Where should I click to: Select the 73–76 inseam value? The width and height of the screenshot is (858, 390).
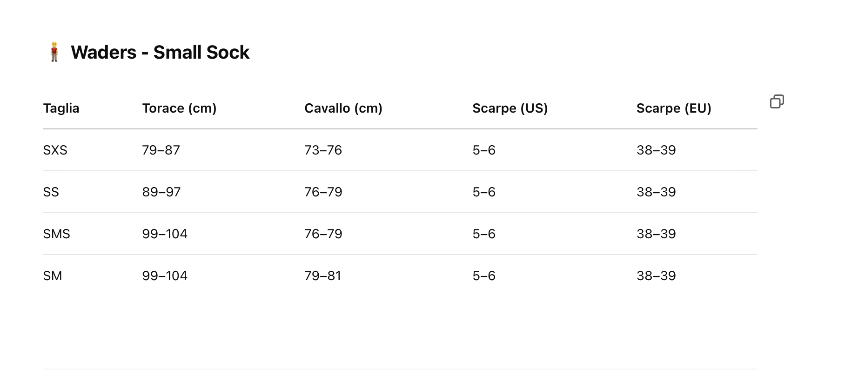click(x=323, y=150)
